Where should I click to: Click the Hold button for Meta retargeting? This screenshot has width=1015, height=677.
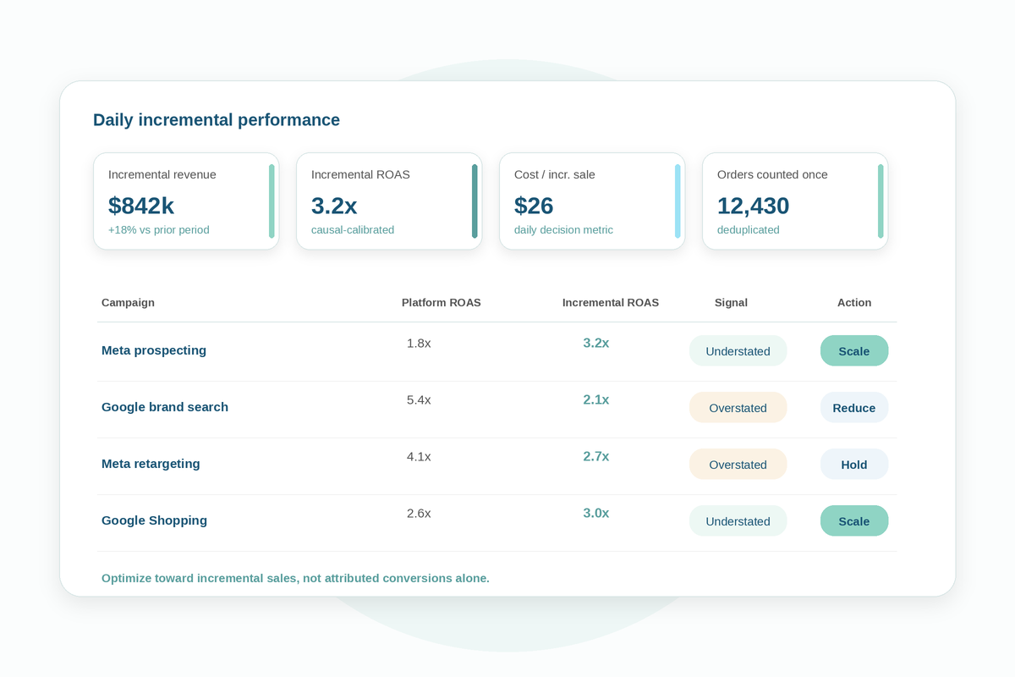[x=854, y=464]
